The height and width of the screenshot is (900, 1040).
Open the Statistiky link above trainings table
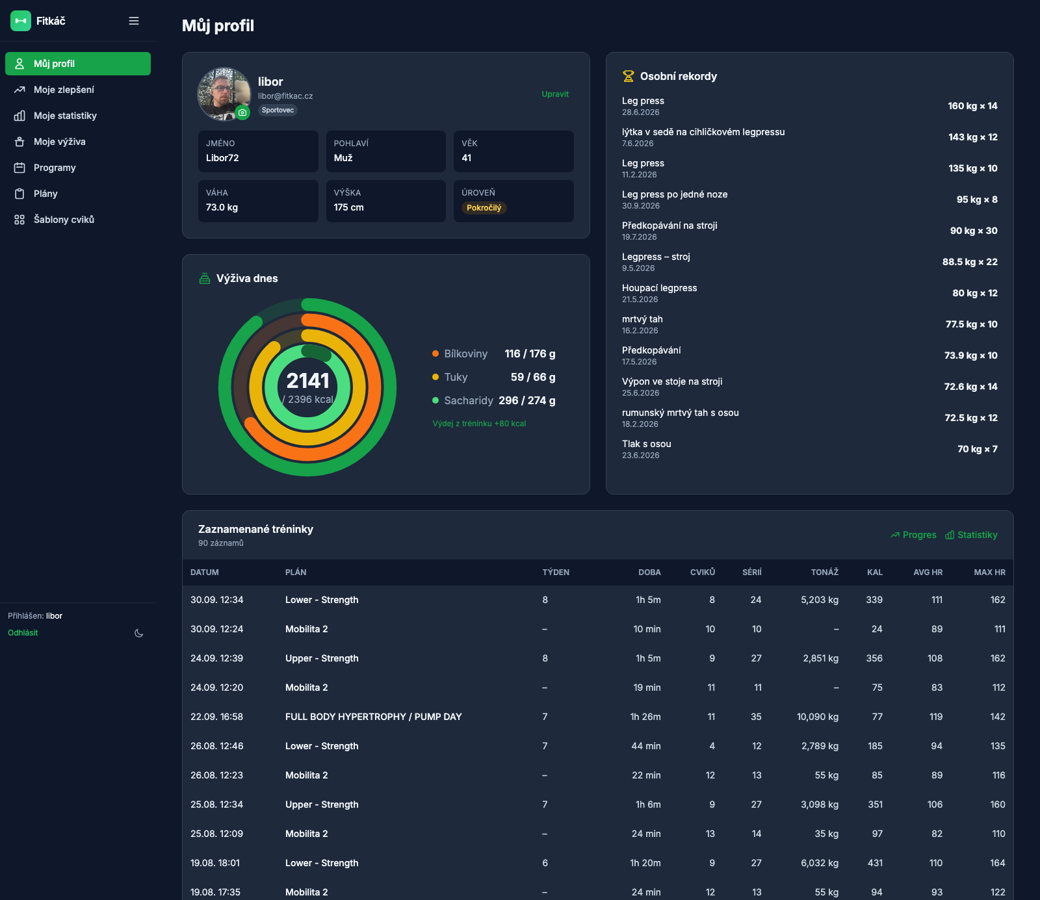(x=971, y=535)
